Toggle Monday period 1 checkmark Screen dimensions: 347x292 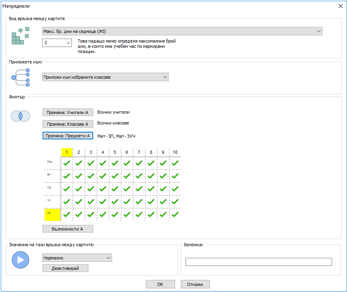coord(67,163)
